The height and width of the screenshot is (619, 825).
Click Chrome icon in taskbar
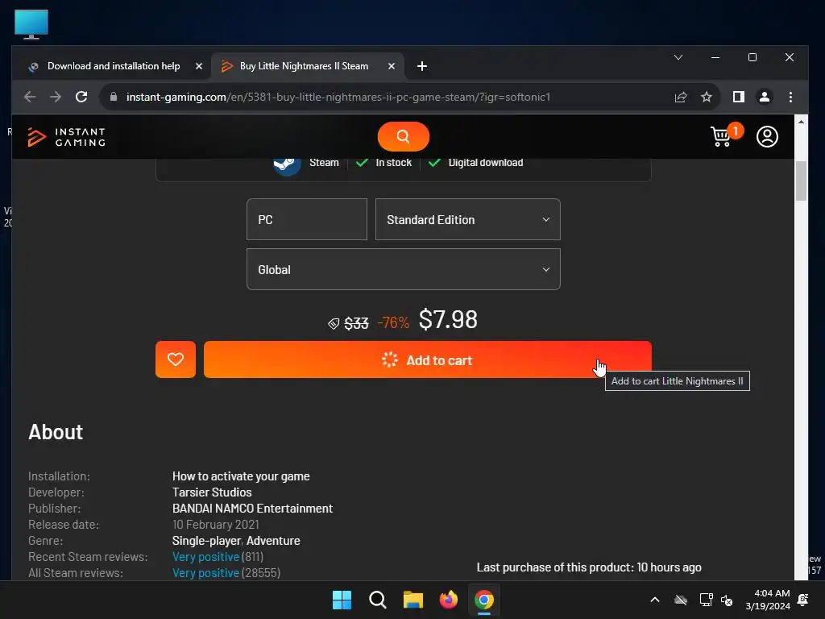pyautogui.click(x=484, y=600)
